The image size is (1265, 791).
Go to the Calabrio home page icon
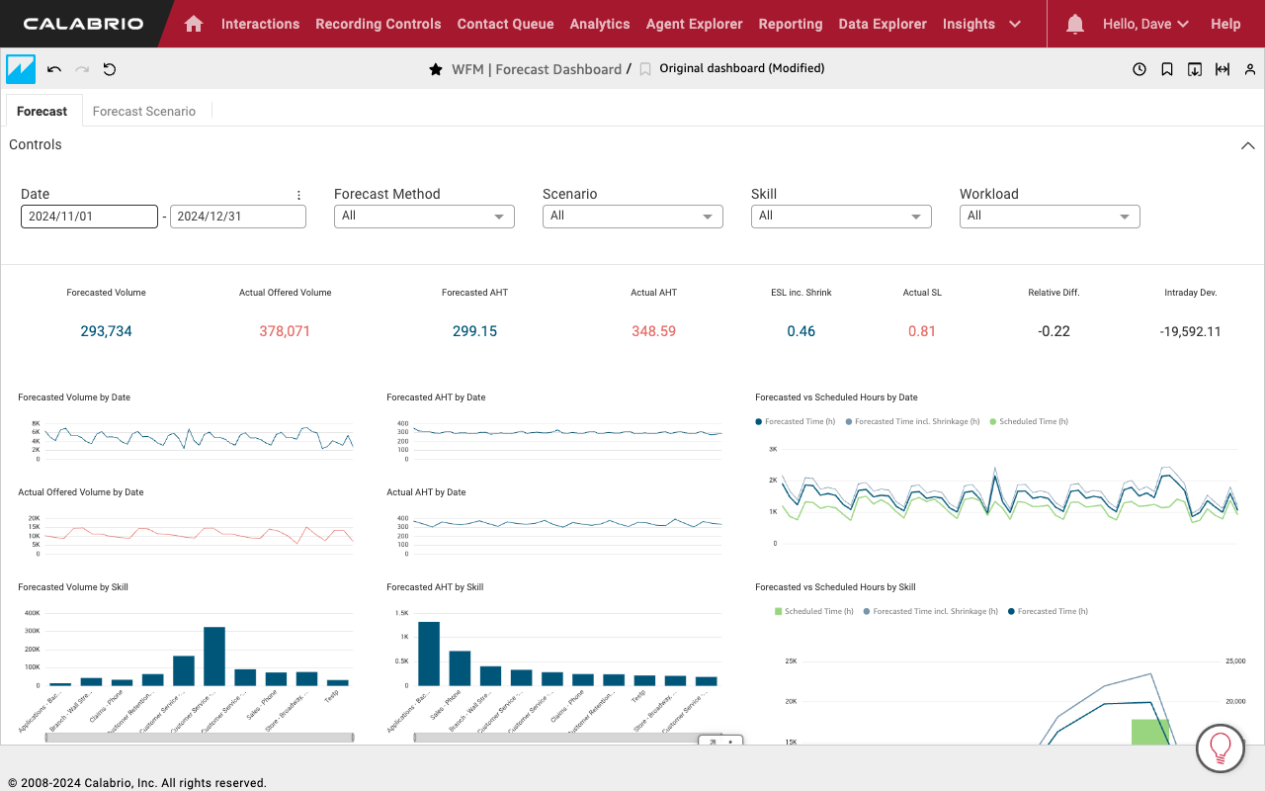[194, 24]
